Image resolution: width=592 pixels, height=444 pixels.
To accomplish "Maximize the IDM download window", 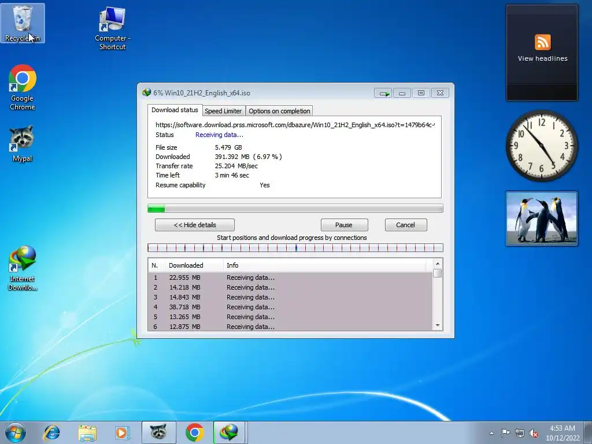I will point(421,93).
